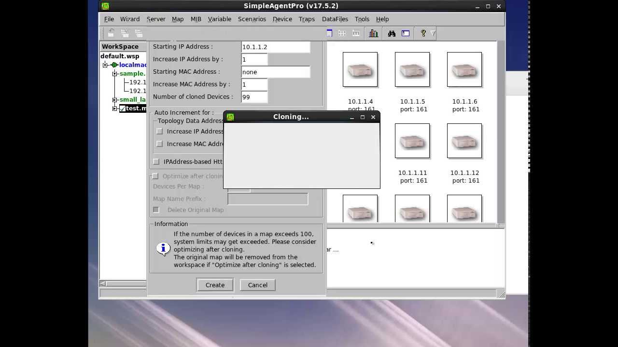Click the question mark help icon

pos(423,33)
